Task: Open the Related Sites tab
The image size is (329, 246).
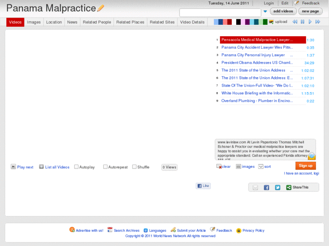Action: [162, 22]
